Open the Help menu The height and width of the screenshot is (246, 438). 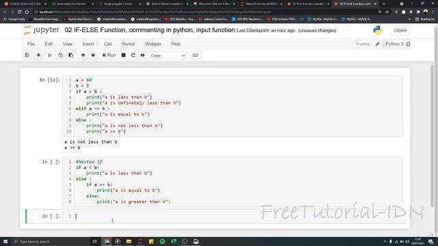pyautogui.click(x=176, y=44)
